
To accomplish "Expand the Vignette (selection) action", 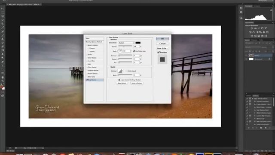I will (x=255, y=102).
